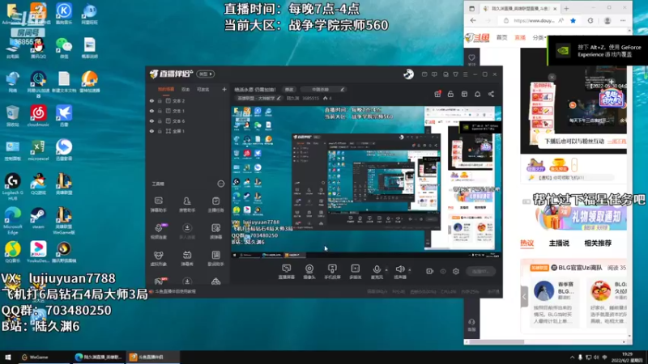Open cloudmusic desktop shortcut
Viewport: 648px width, 364px height.
click(38, 116)
